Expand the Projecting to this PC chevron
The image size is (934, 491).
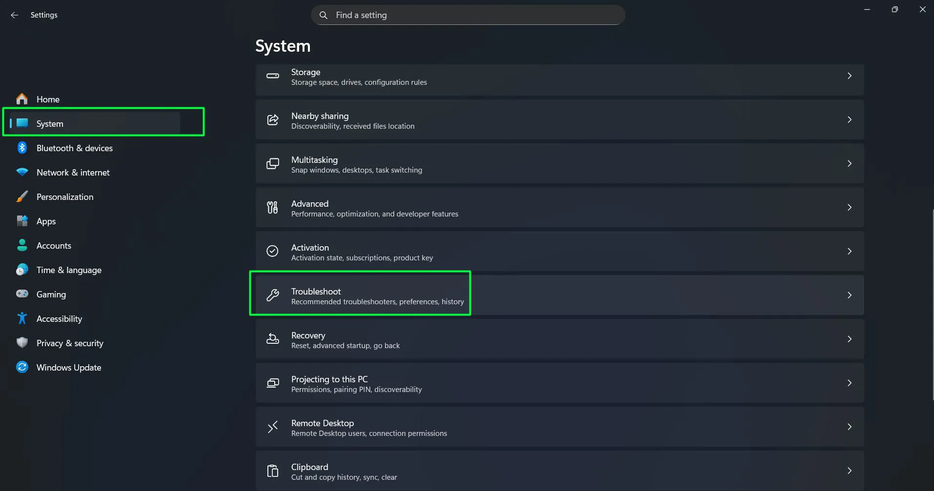(850, 383)
